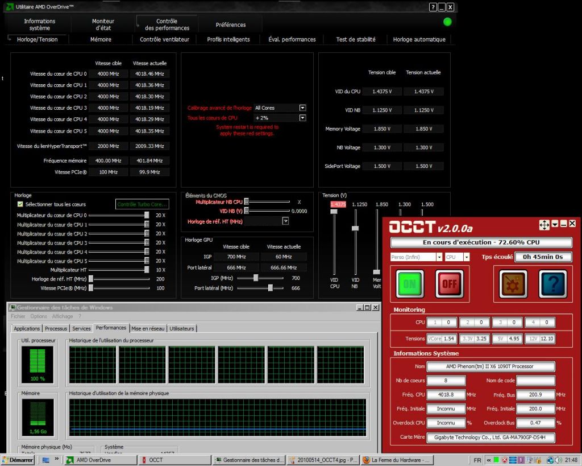Open AMD OverDrive from the taskbar
This screenshot has height=466, width=582.
100,460
